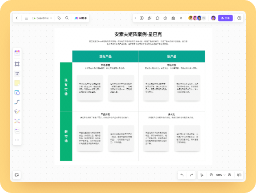Image resolution: width=256 pixels, height=193 pixels.
Task: Select the Text tool
Action: (17, 73)
